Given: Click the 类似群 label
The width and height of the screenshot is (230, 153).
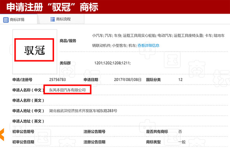Looking at the screenshot, I should [x=66, y=62].
